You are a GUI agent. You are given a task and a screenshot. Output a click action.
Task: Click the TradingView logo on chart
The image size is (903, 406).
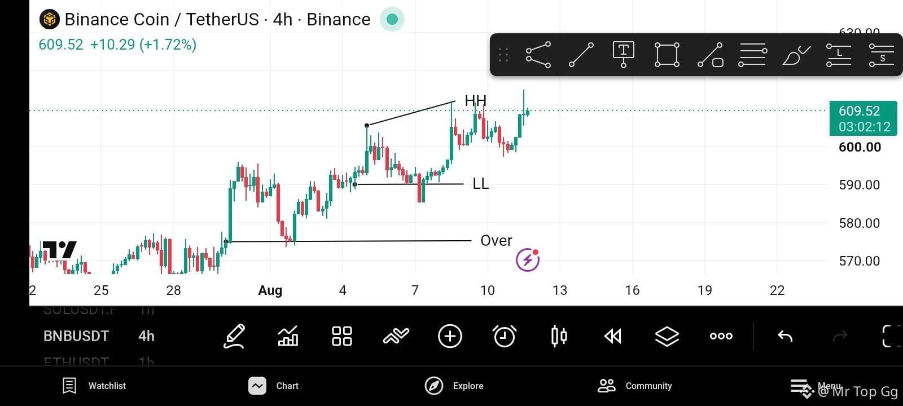point(59,250)
